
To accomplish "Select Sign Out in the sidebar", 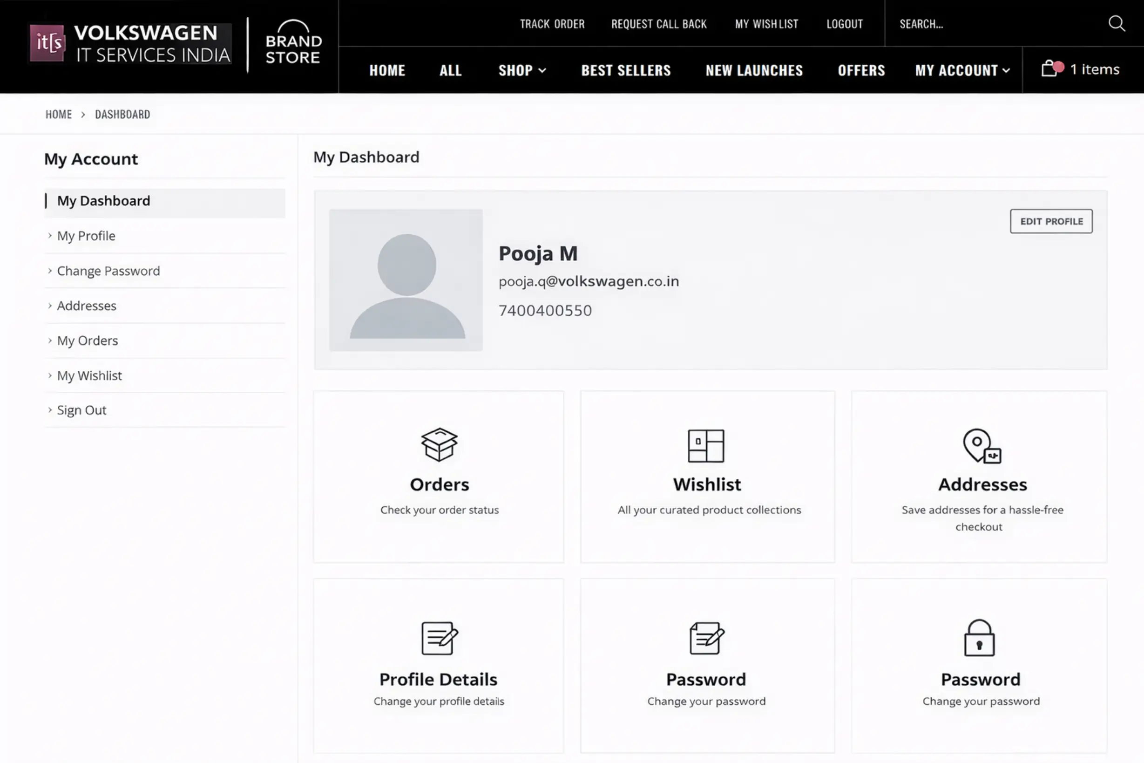I will [81, 410].
